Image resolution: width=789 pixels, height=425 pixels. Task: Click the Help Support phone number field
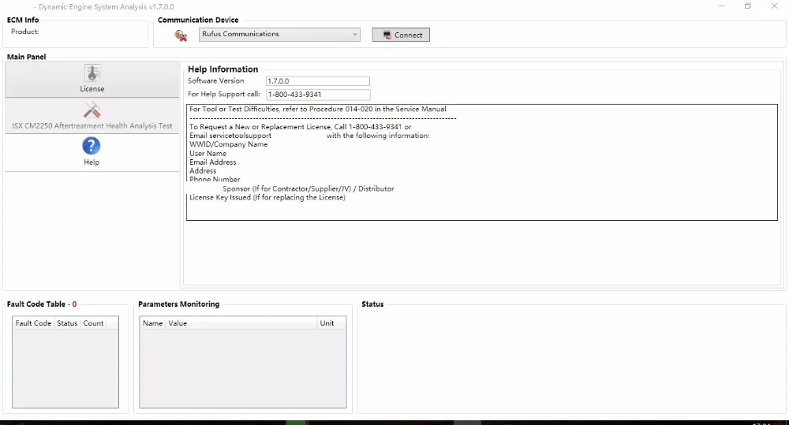click(x=318, y=95)
